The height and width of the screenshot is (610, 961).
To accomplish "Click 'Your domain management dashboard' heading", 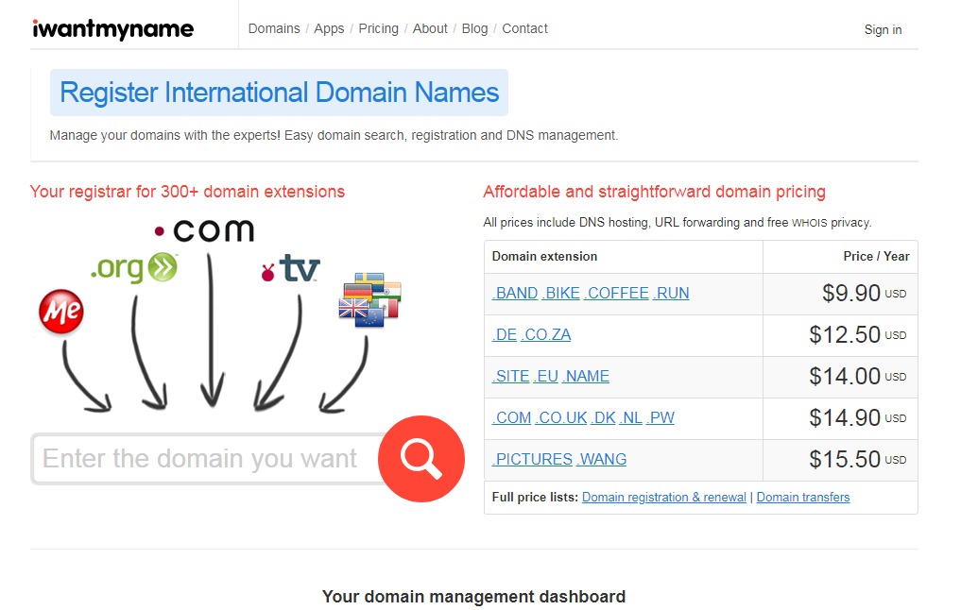I will click(473, 597).
